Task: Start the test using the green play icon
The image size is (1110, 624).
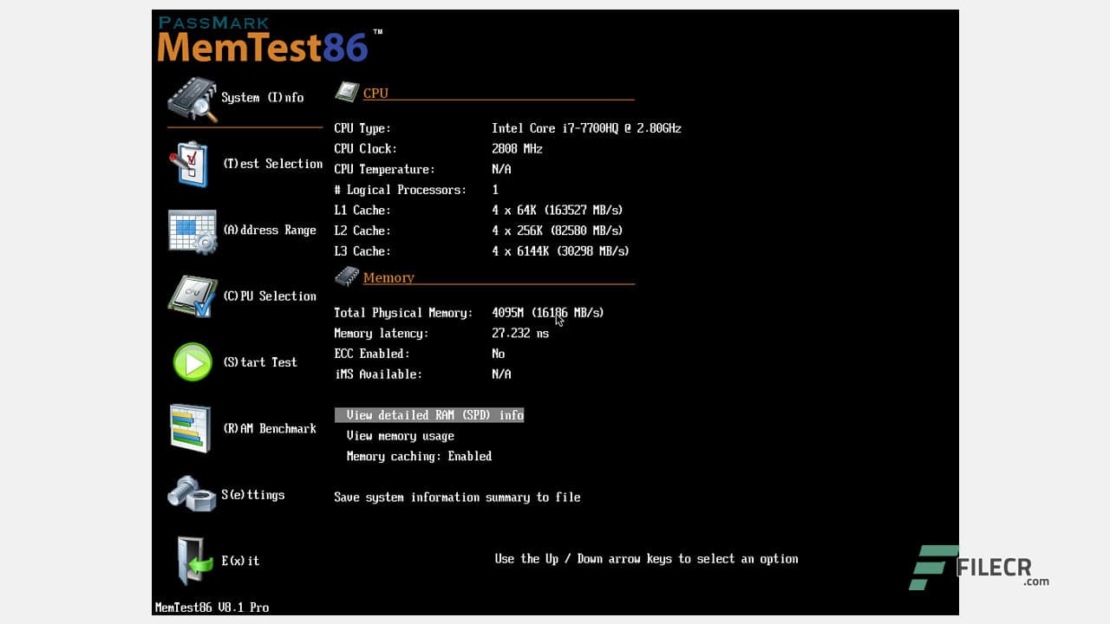Action: pos(192,361)
